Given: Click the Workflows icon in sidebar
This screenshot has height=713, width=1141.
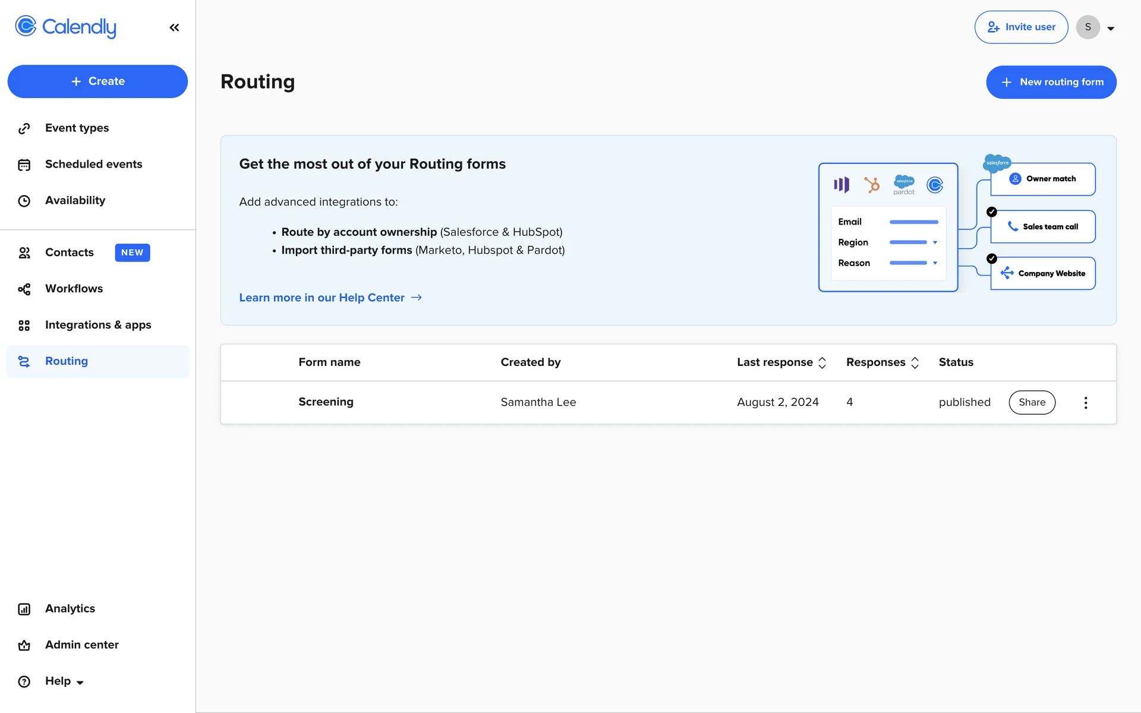Looking at the screenshot, I should pos(24,289).
